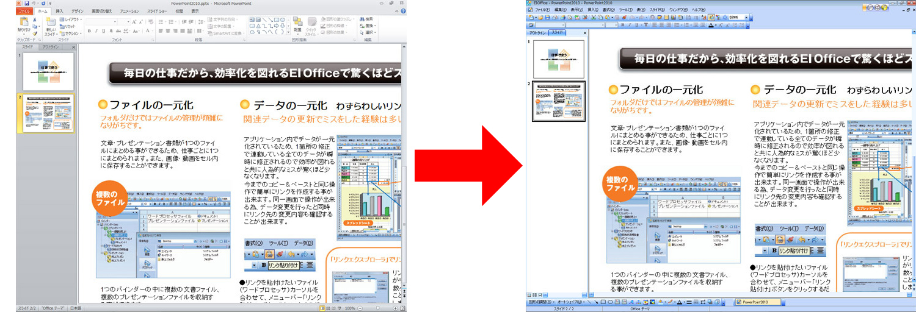Open Select (選択) dropdown in Microsoft PowerPoint editing group

(x=368, y=32)
